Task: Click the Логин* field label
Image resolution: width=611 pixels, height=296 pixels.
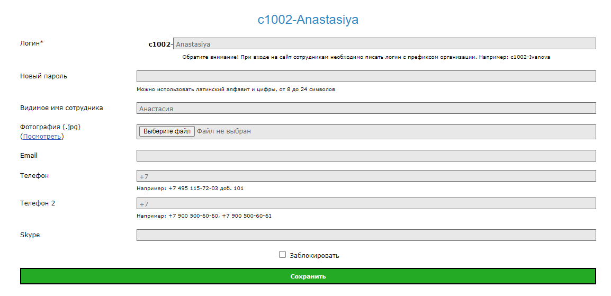Action: coord(32,43)
